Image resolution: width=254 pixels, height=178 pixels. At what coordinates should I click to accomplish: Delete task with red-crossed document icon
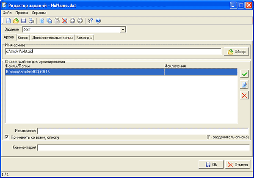(65, 21)
